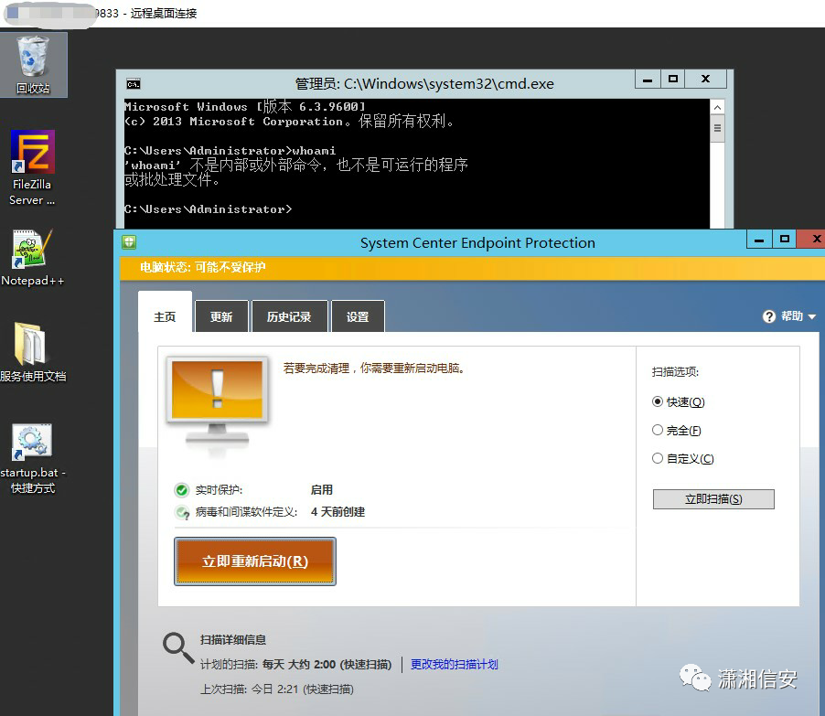Image resolution: width=825 pixels, height=716 pixels.
Task: Click the cmd window scrollbar up arrow
Action: (x=717, y=107)
